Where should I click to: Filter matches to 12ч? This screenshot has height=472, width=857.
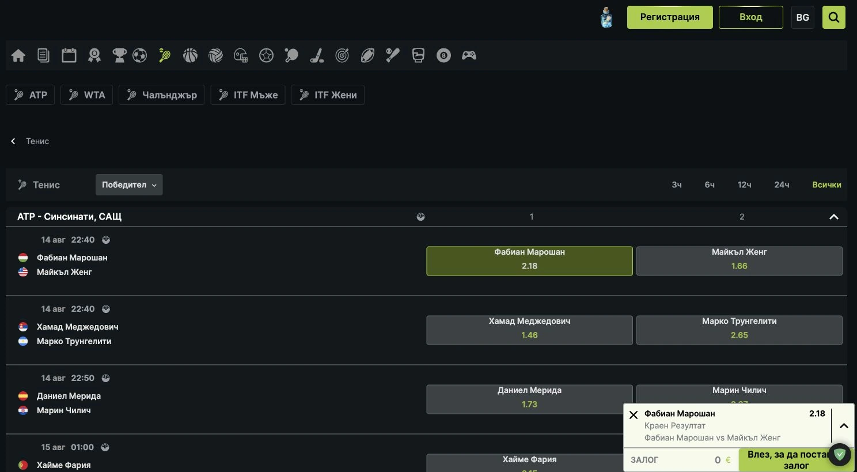click(745, 185)
